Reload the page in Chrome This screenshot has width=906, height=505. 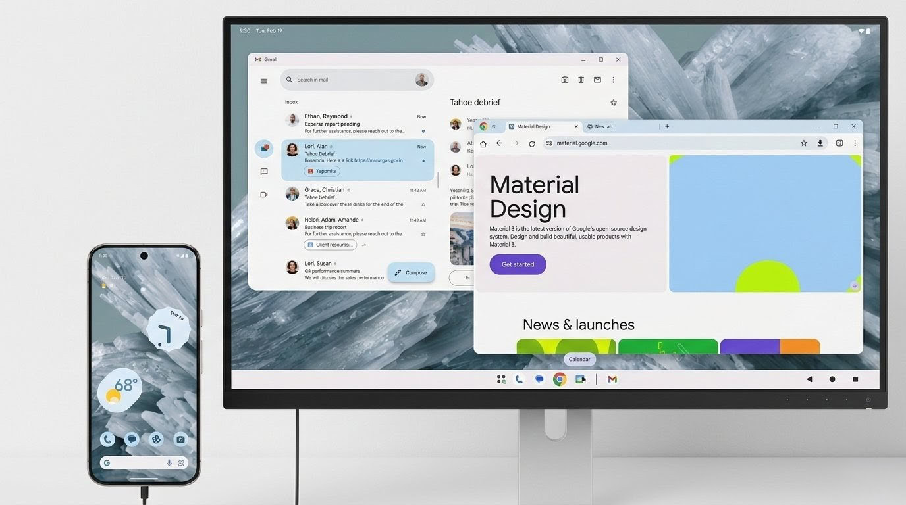tap(532, 143)
